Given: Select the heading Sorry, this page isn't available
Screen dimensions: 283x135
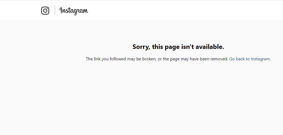Looking at the screenshot, I should (x=178, y=47).
